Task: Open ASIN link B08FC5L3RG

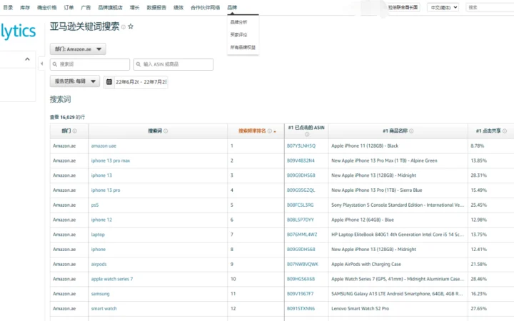Action: [300, 205]
